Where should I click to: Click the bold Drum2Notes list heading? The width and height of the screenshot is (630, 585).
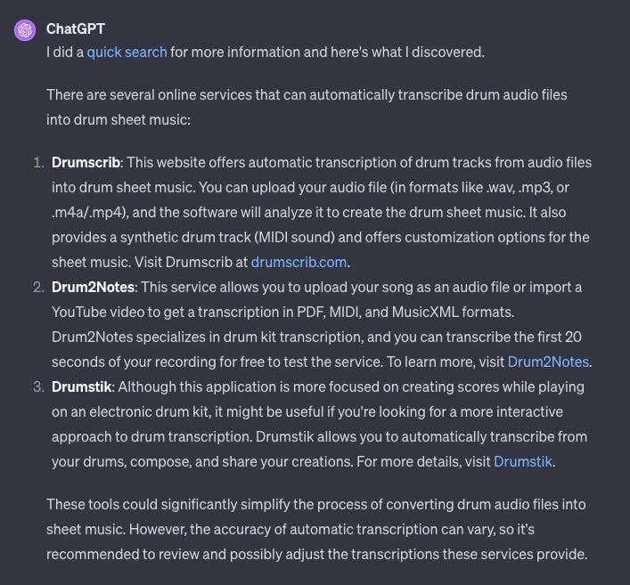tap(94, 287)
